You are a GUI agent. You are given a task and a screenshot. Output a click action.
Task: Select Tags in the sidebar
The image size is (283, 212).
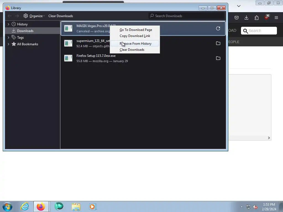point(20,38)
